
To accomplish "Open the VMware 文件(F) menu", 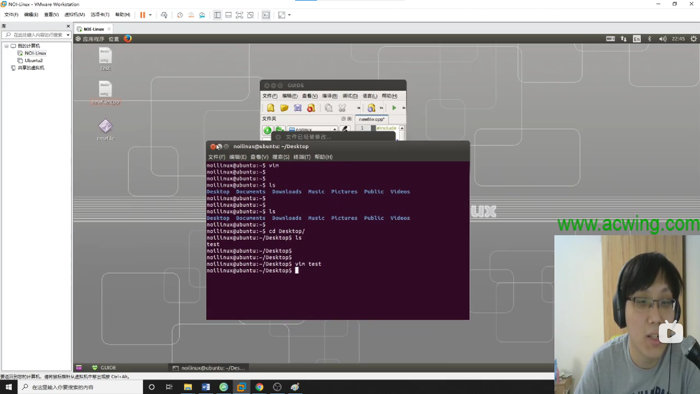I will (11, 15).
